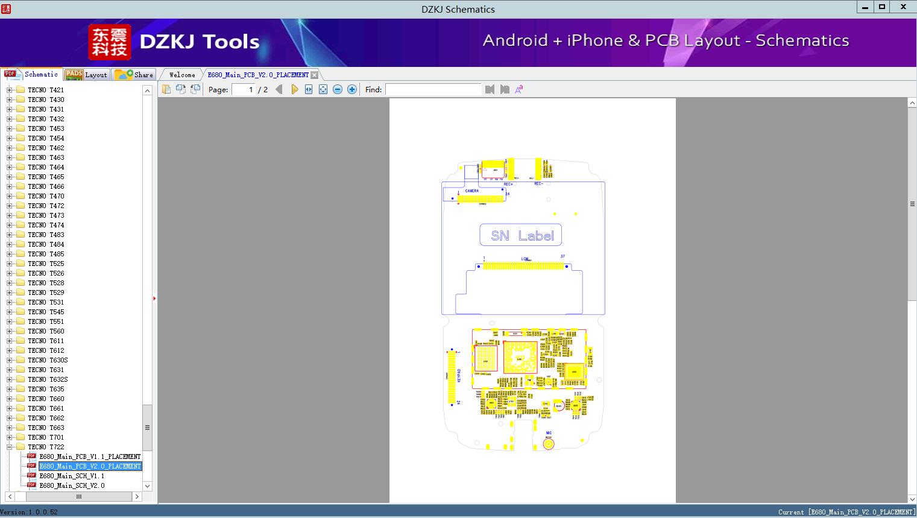Expand the TECNO T470 folder
Image resolution: width=917 pixels, height=518 pixels.
click(9, 196)
